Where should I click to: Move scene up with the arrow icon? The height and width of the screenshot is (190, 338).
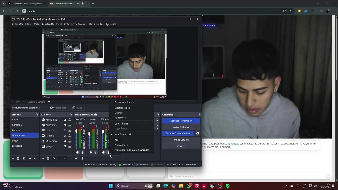click(x=30, y=158)
